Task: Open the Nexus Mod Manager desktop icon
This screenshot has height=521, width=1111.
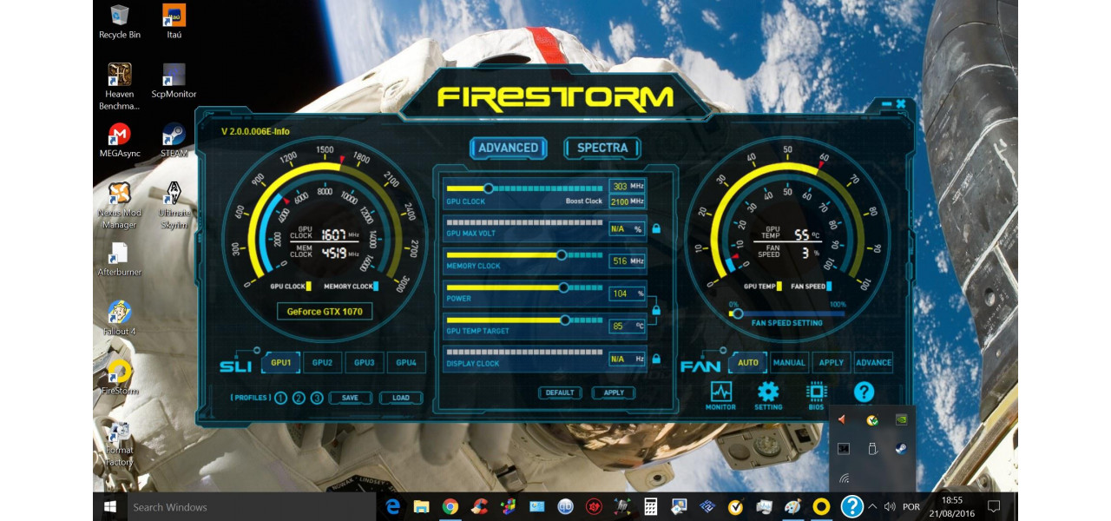Action: [x=120, y=206]
